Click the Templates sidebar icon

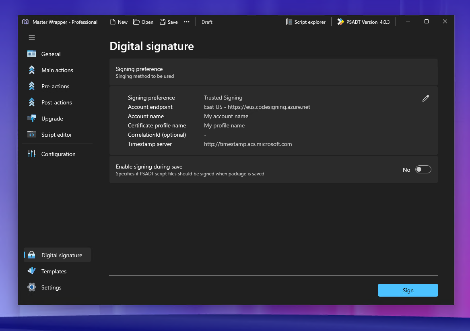tap(32, 271)
